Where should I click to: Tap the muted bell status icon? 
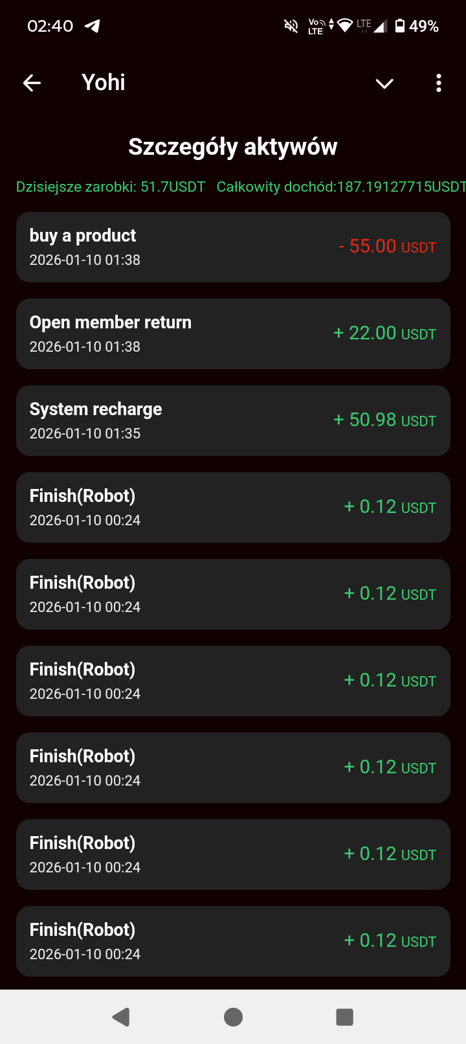pyautogui.click(x=291, y=26)
